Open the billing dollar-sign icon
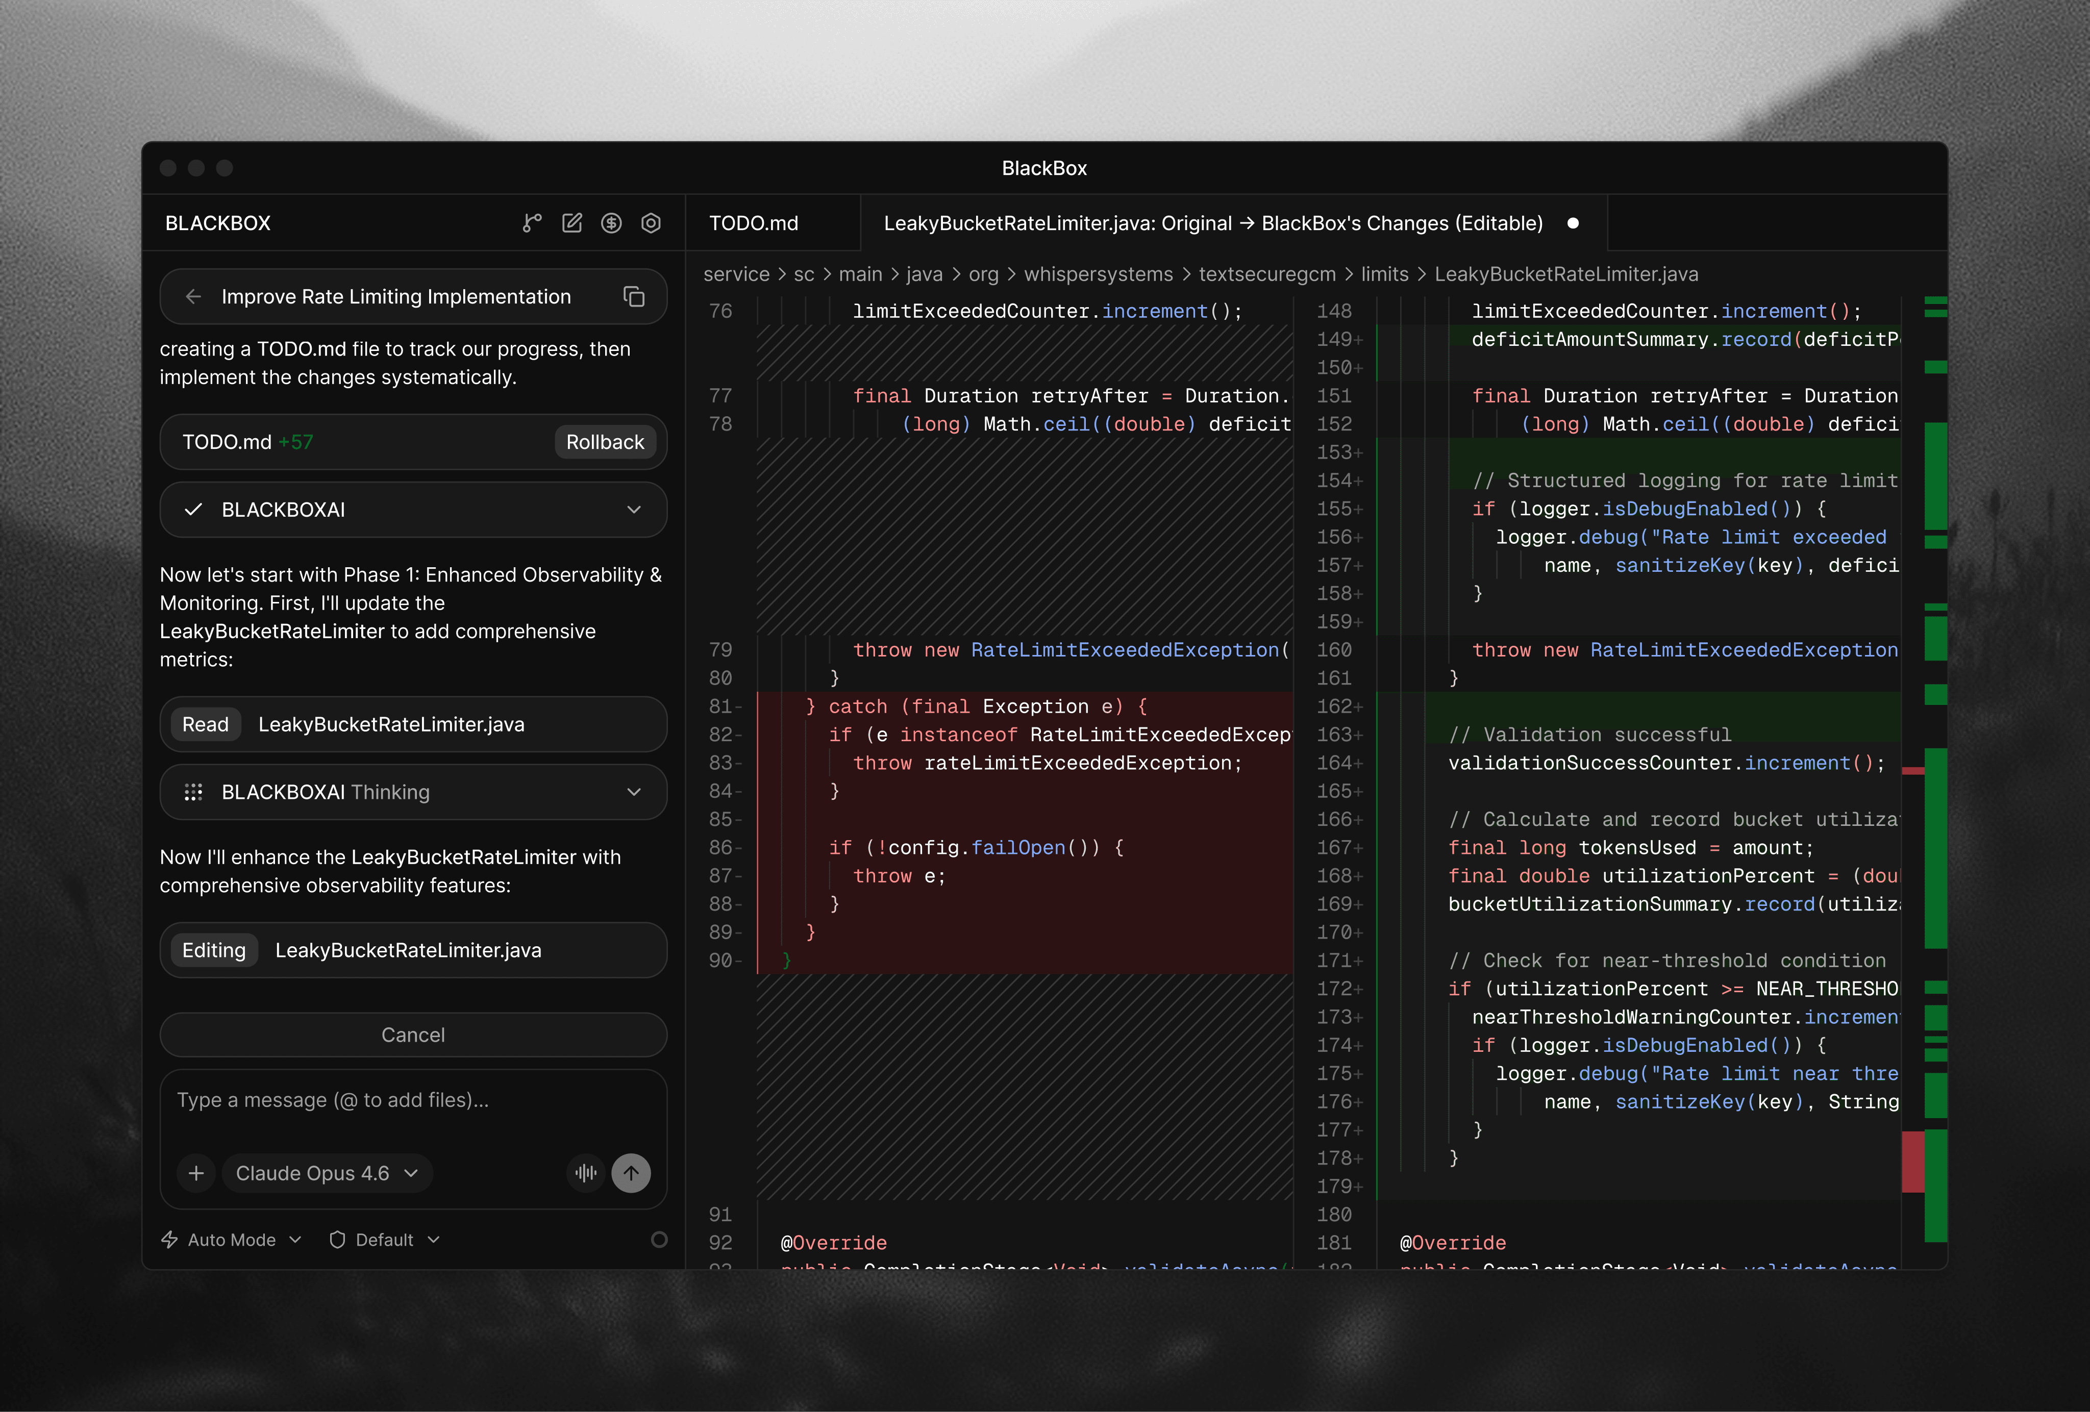Viewport: 2090px width, 1412px height. [x=611, y=223]
